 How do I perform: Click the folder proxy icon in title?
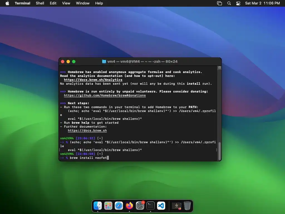(104, 62)
